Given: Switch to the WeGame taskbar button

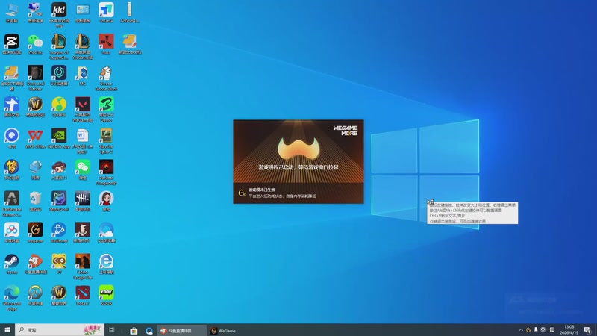Looking at the screenshot, I should point(224,330).
